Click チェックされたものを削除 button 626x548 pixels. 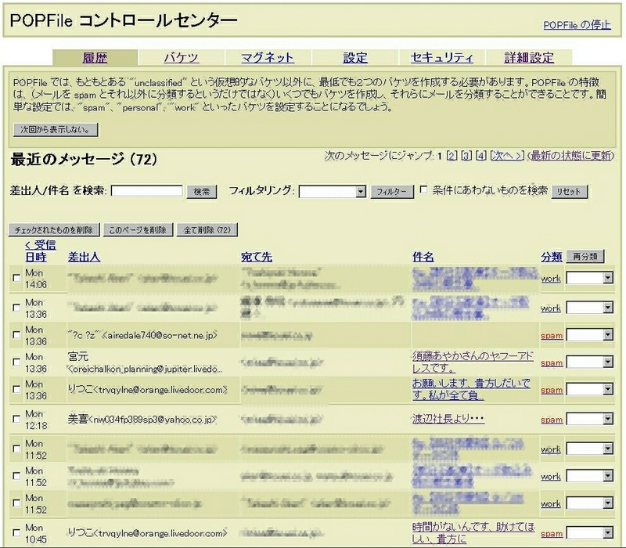pyautogui.click(x=54, y=230)
